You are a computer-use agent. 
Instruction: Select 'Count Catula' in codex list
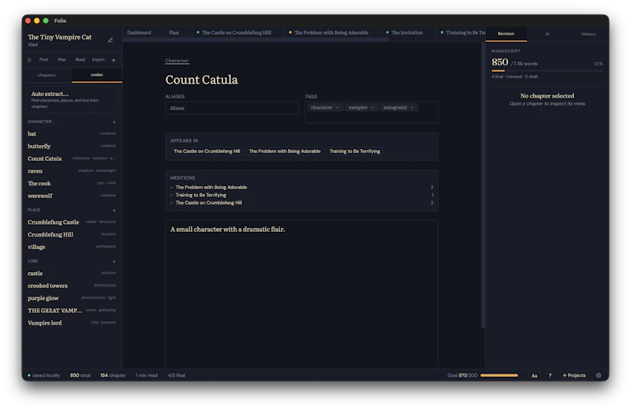72,158
